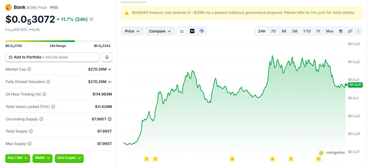Copy the chart link icon
This screenshot has height=165, width=368.
tap(350, 31)
